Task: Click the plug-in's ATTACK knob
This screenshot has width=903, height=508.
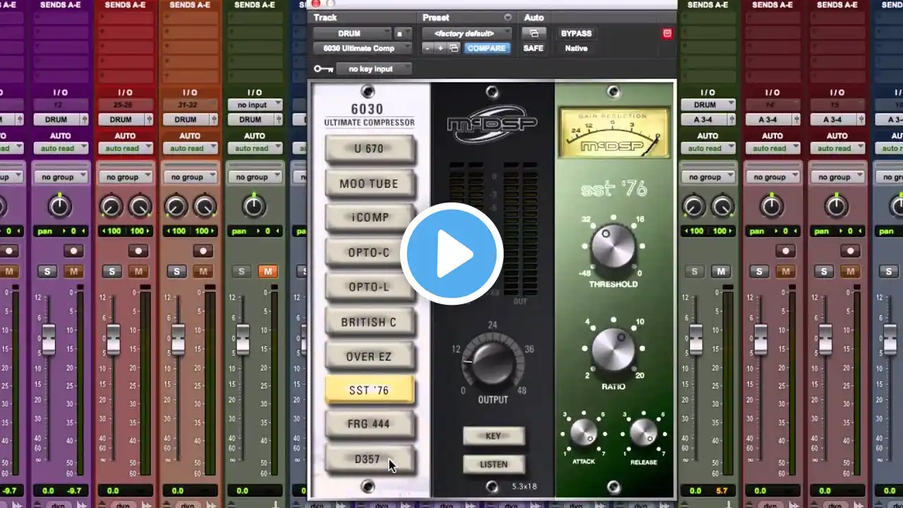Action: pyautogui.click(x=583, y=433)
